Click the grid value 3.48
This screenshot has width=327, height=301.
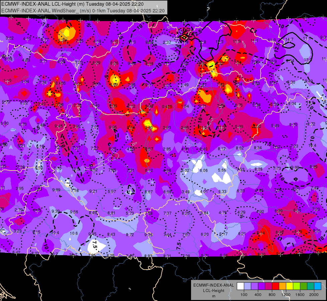[186, 192]
